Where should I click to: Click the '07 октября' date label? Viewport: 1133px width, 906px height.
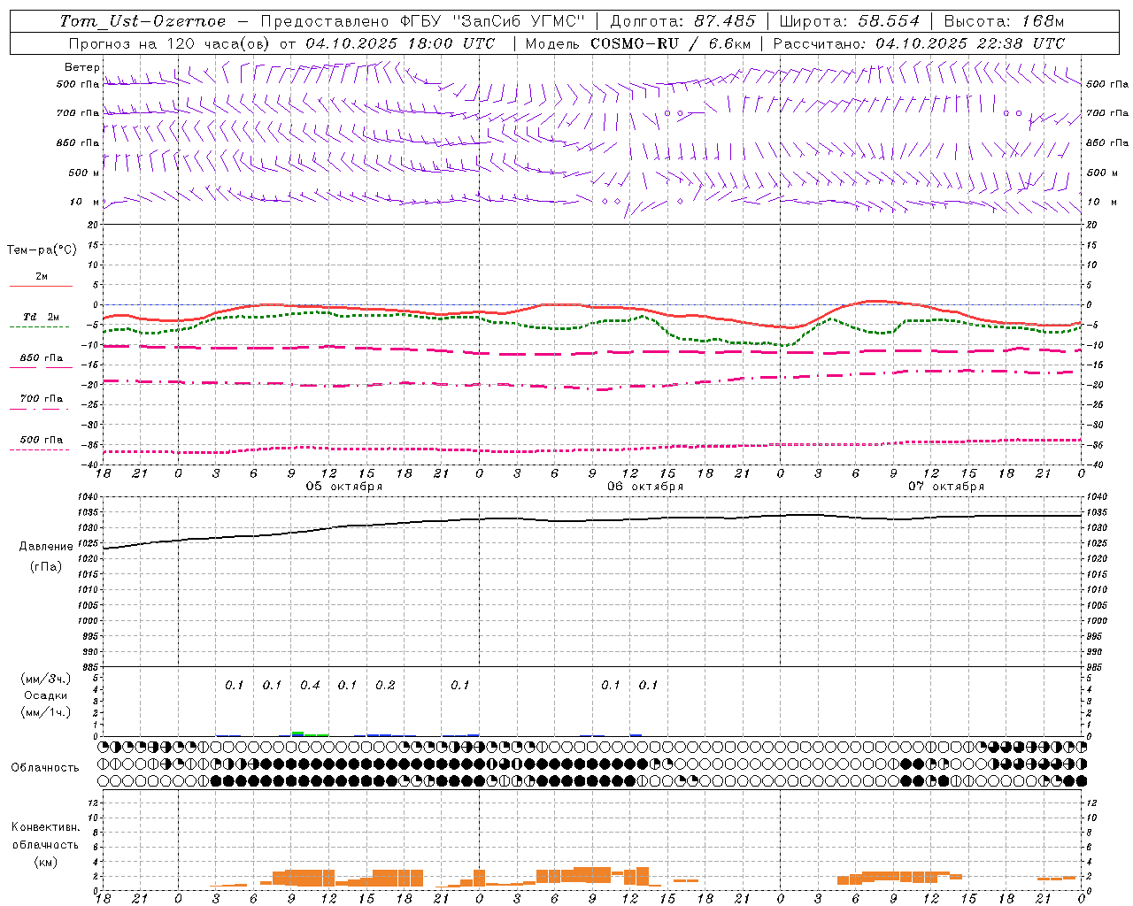tap(946, 487)
